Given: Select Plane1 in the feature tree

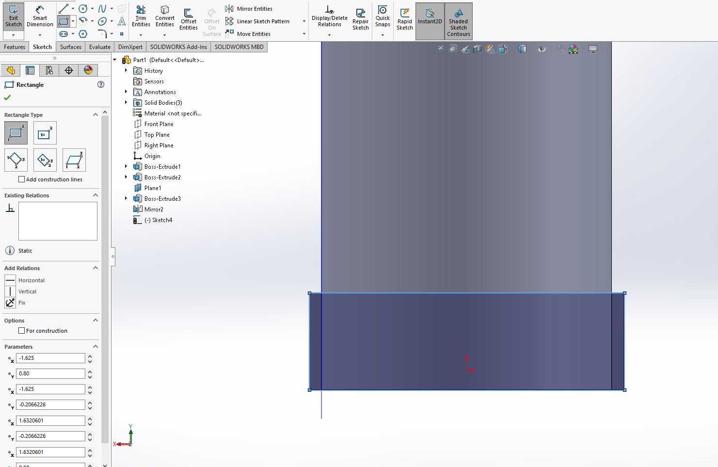Looking at the screenshot, I should point(147,188).
